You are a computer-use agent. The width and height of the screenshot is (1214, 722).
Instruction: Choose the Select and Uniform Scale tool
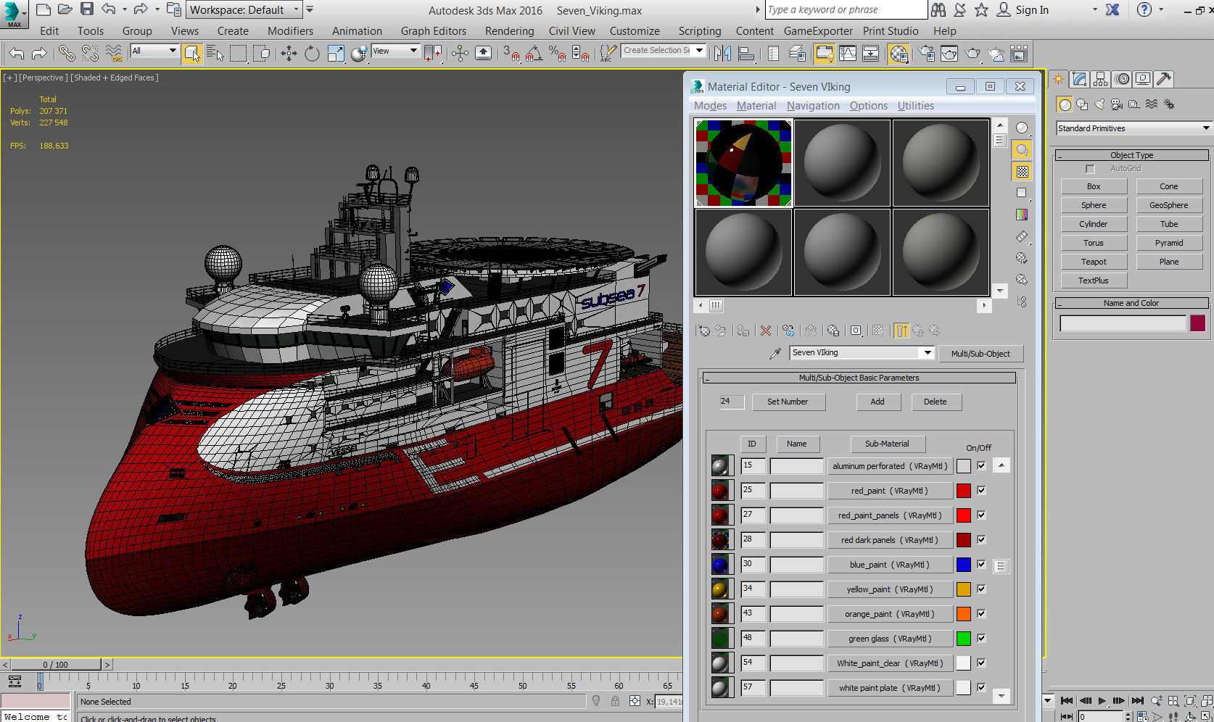pyautogui.click(x=336, y=53)
